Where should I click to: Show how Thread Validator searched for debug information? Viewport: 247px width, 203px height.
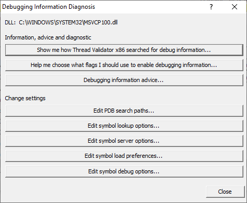pos(124,50)
